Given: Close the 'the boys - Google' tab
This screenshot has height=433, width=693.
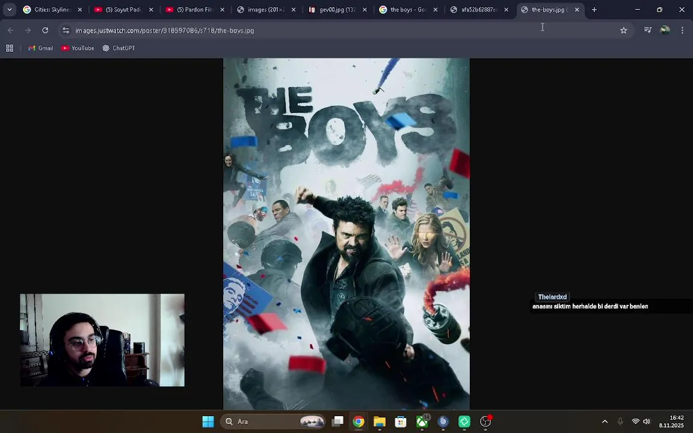Looking at the screenshot, I should pos(436,9).
